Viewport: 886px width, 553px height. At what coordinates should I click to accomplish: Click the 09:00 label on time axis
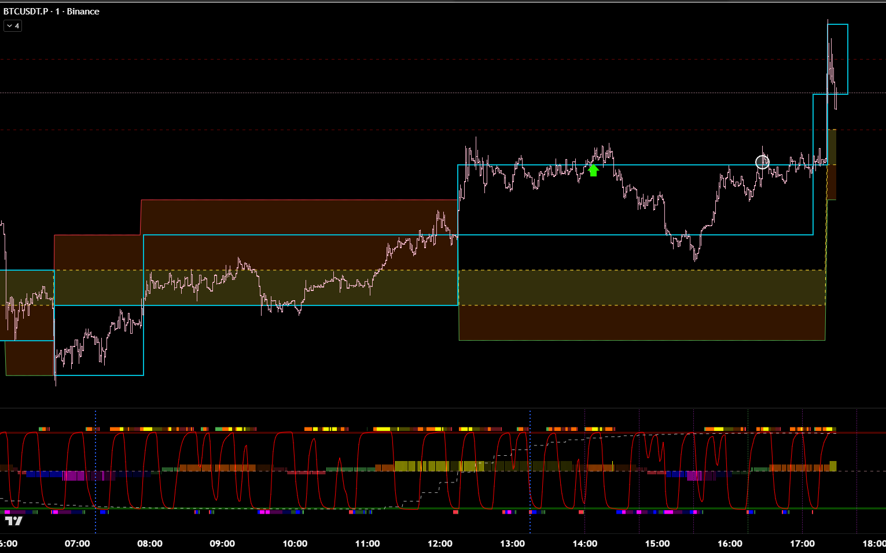pyautogui.click(x=222, y=543)
